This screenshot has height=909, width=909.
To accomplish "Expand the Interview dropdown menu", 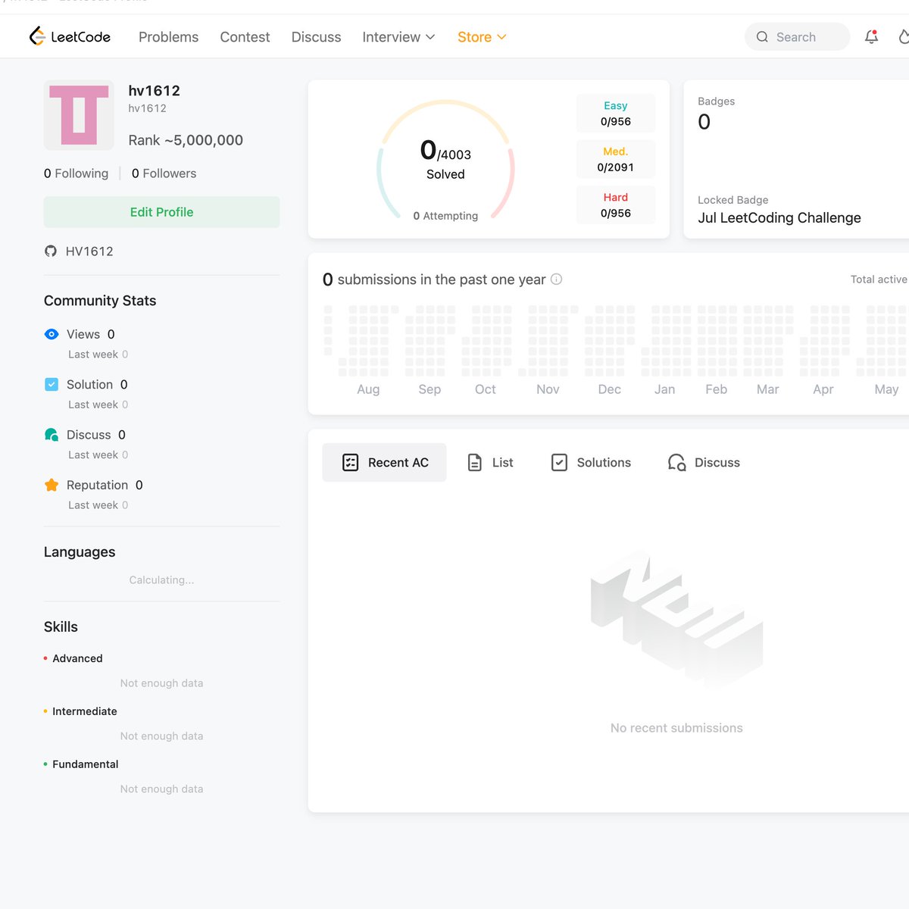I will pos(398,37).
